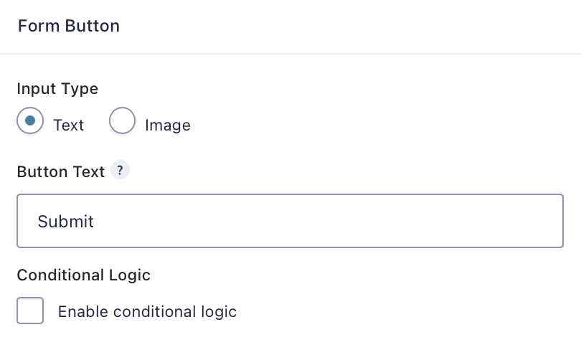The image size is (581, 360).
Task: Select the Image input type radio button
Action: 122,120
